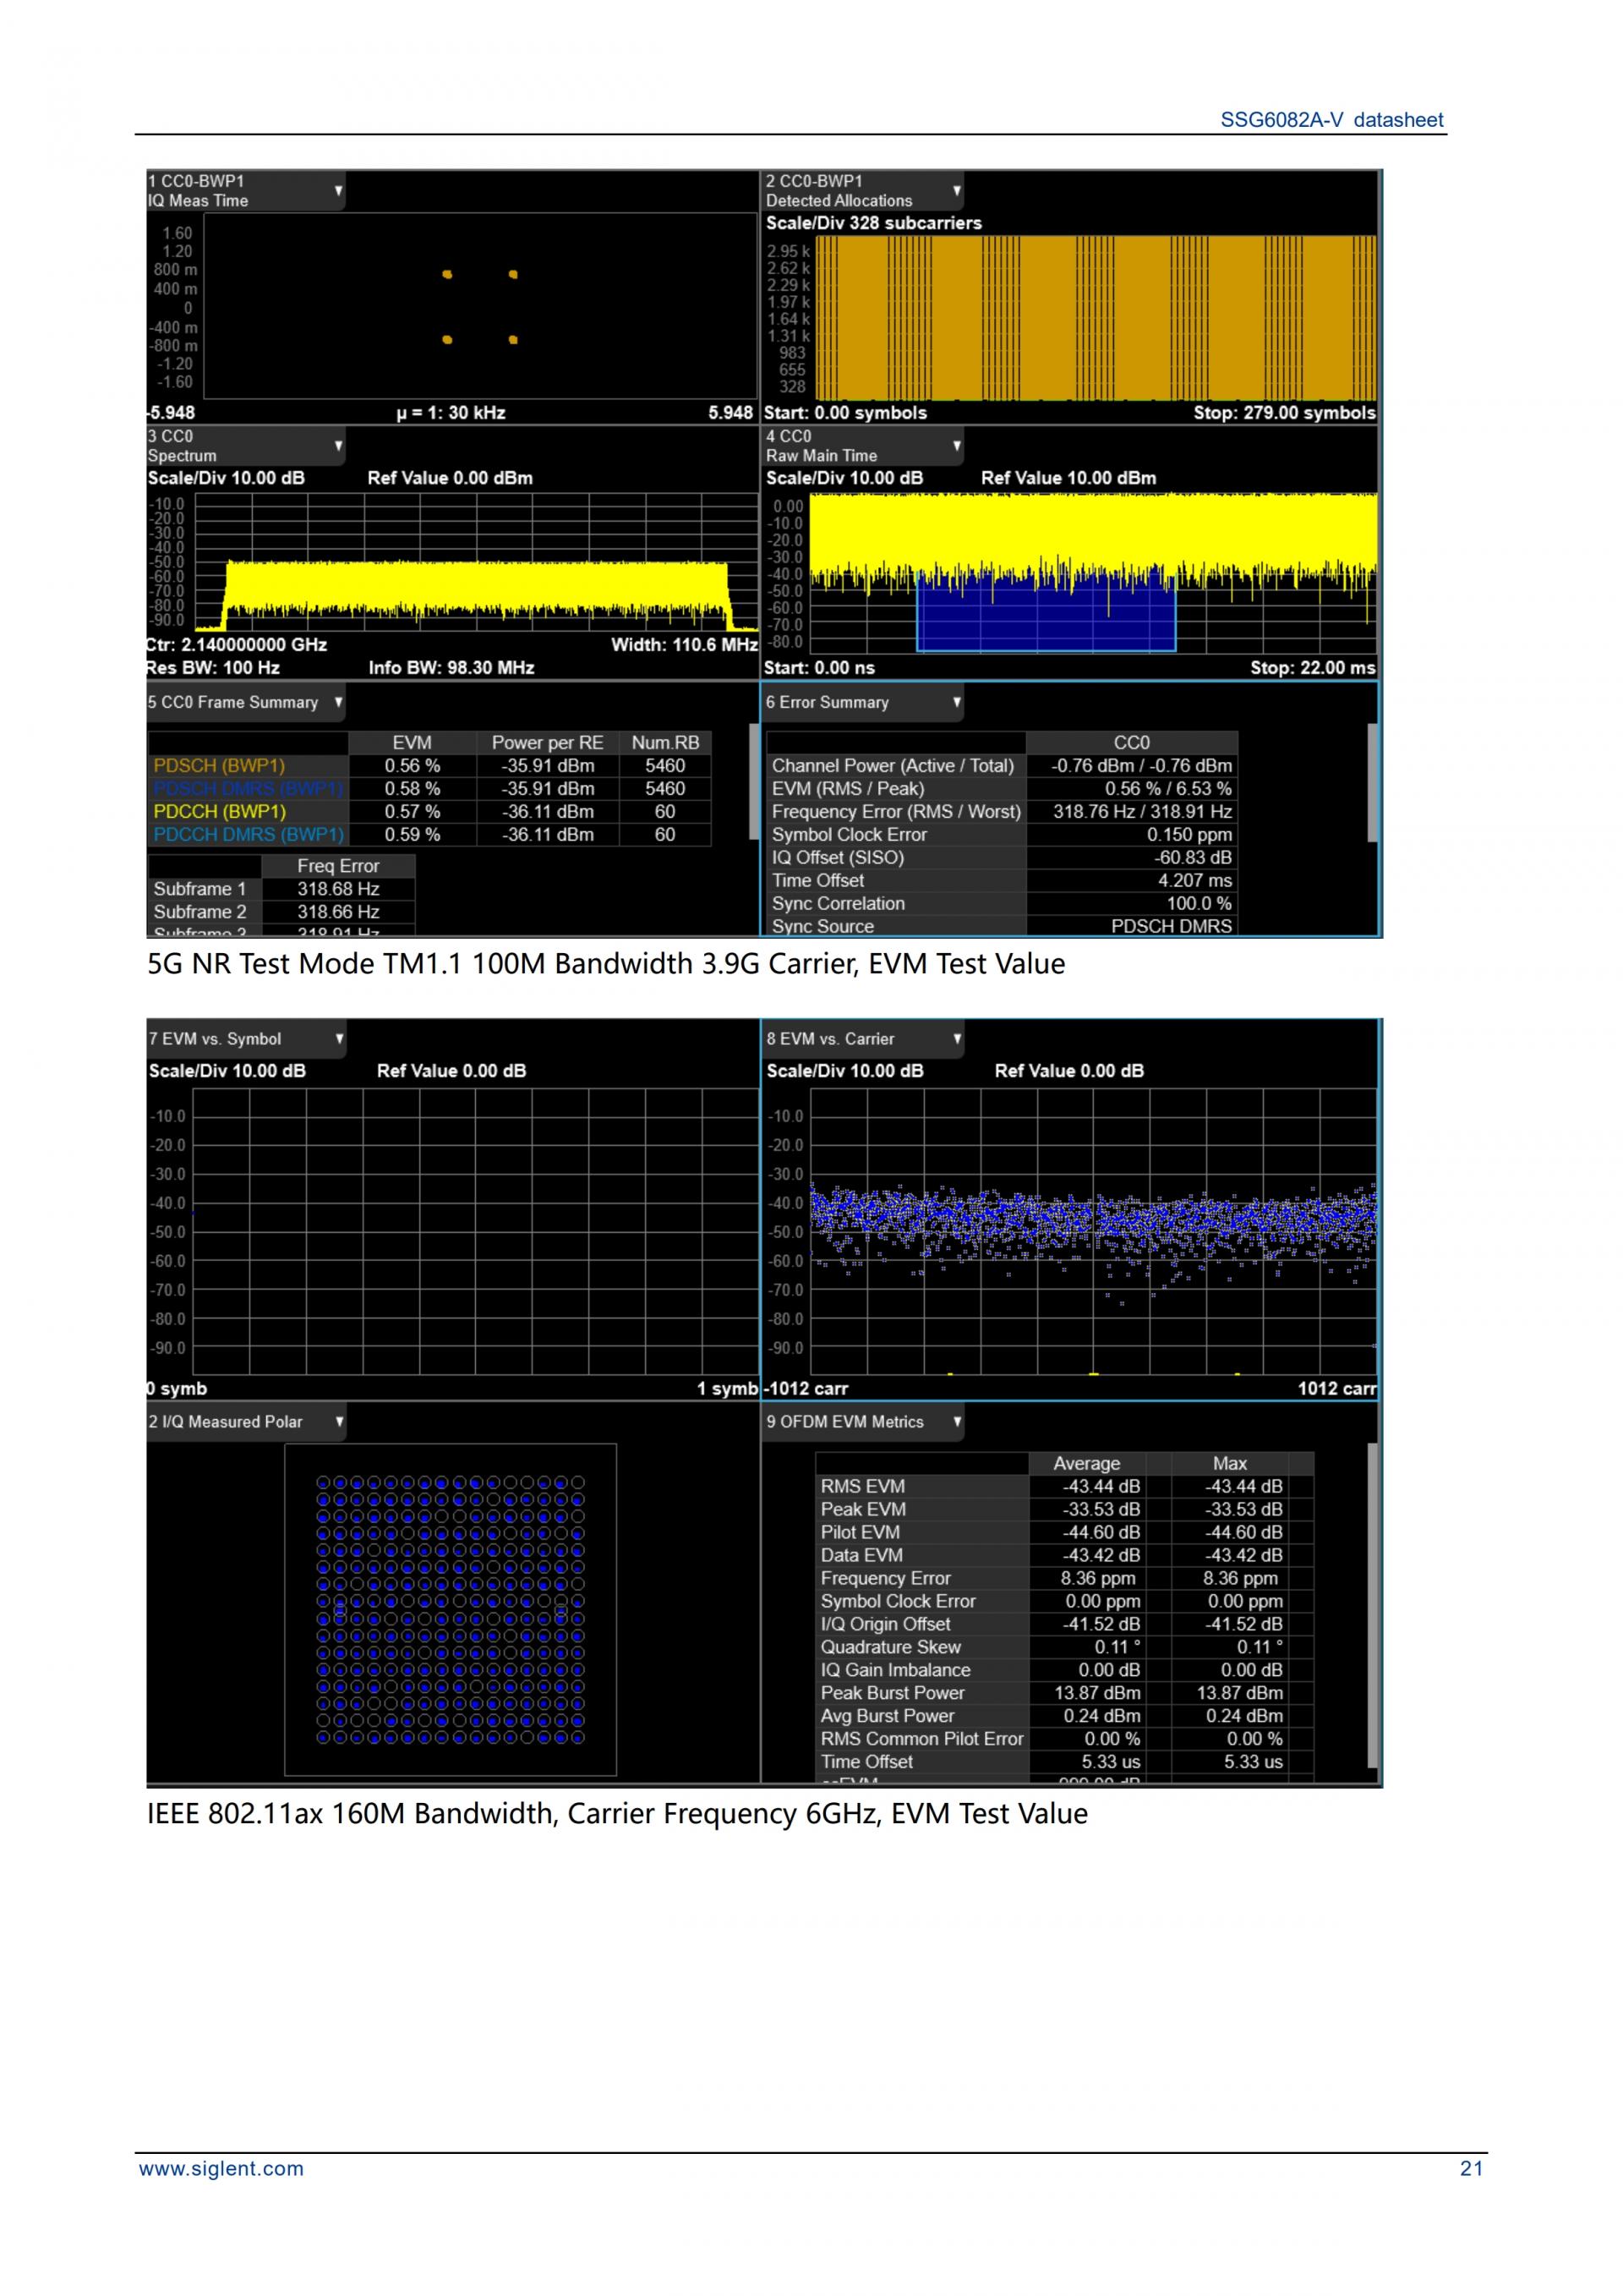The height and width of the screenshot is (2296, 1623).
Task: Expand the CC0 Frame Summary dropdown
Action: click(338, 702)
